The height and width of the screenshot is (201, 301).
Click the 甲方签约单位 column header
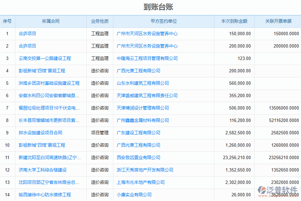tap(164, 21)
